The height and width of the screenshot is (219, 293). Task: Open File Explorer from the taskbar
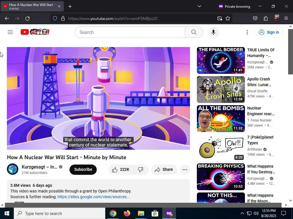tap(141, 213)
